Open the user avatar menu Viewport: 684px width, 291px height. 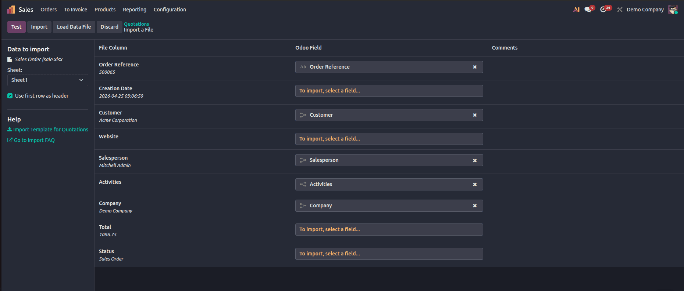tap(673, 10)
